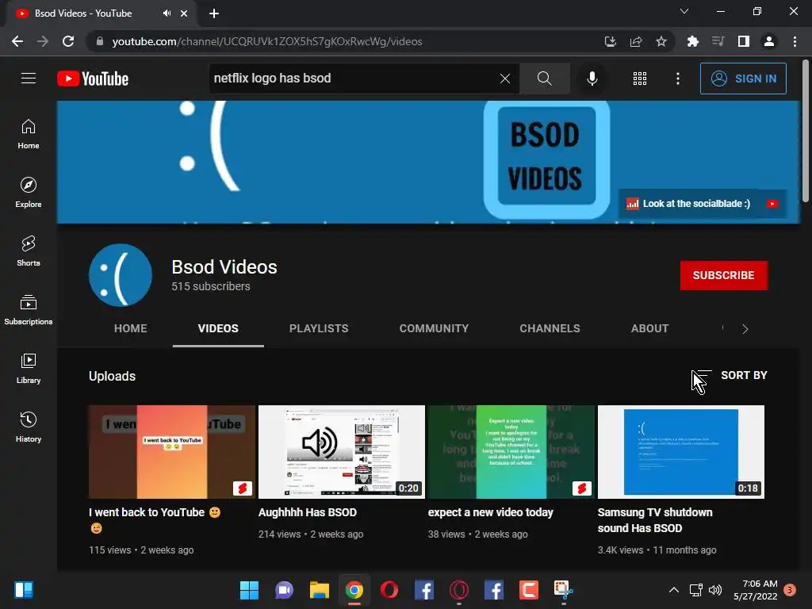This screenshot has width=812, height=609.
Task: Go back with the browser back arrow
Action: point(17,41)
